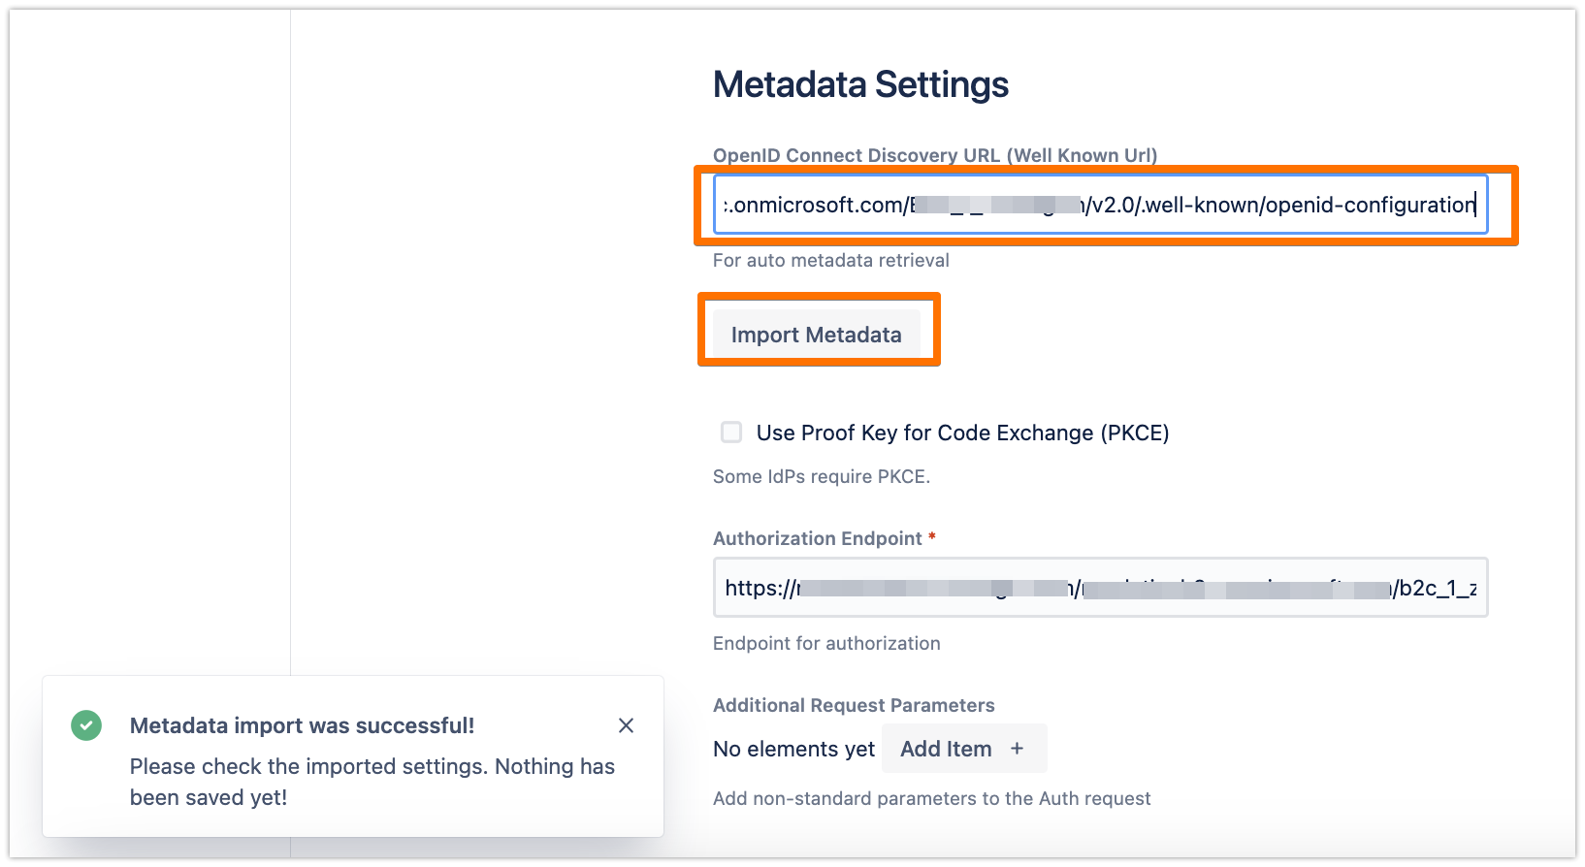Screen dimensions: 1585x867
Task: Click the 'Use Proof Key for Code Exchange' label
Action: pyautogui.click(x=962, y=433)
